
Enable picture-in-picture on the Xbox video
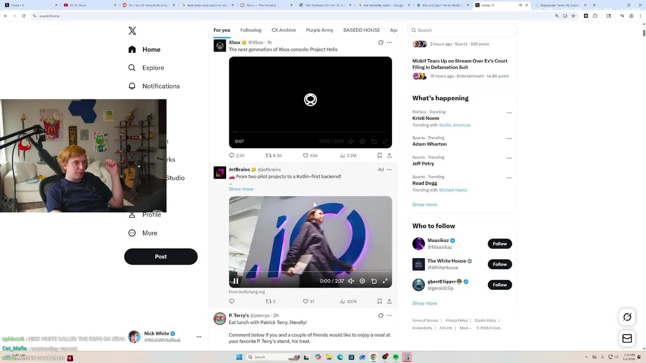[374, 142]
